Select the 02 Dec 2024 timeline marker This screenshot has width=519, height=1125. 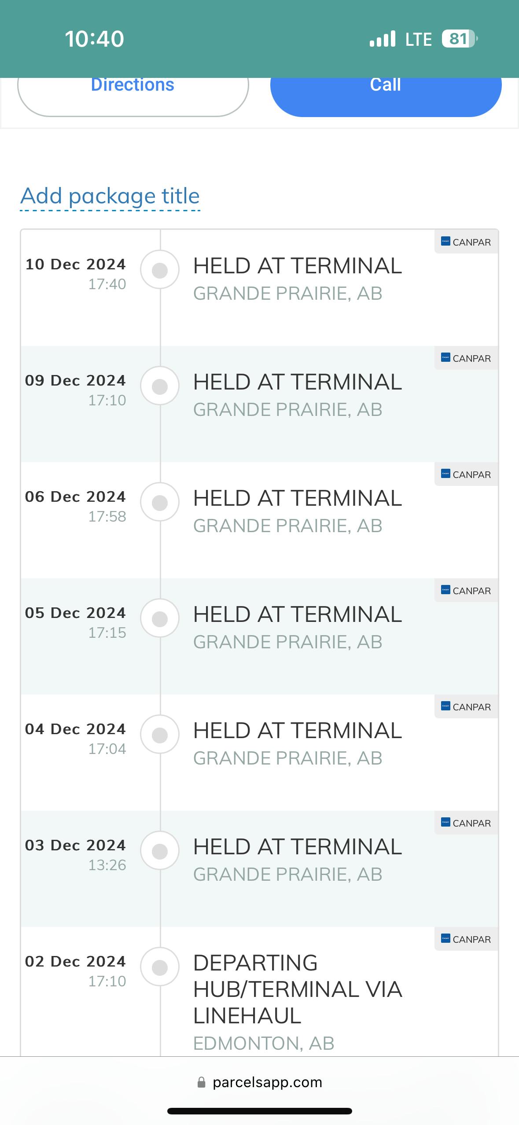160,967
